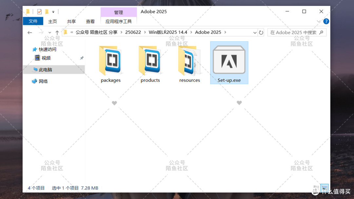
Task: Open the 查看 ribbon tab
Action: [x=90, y=21]
